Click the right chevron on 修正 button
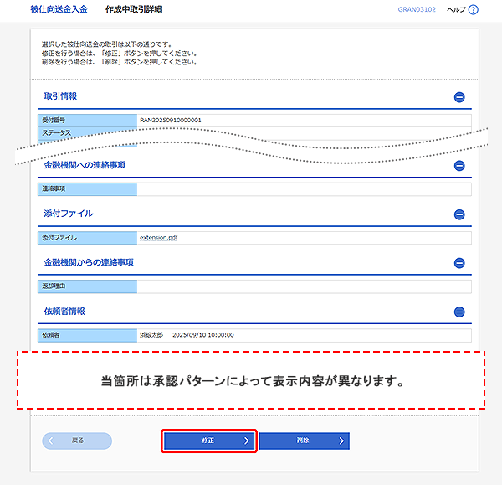Viewport: 502px width, 485px height. pyautogui.click(x=246, y=441)
